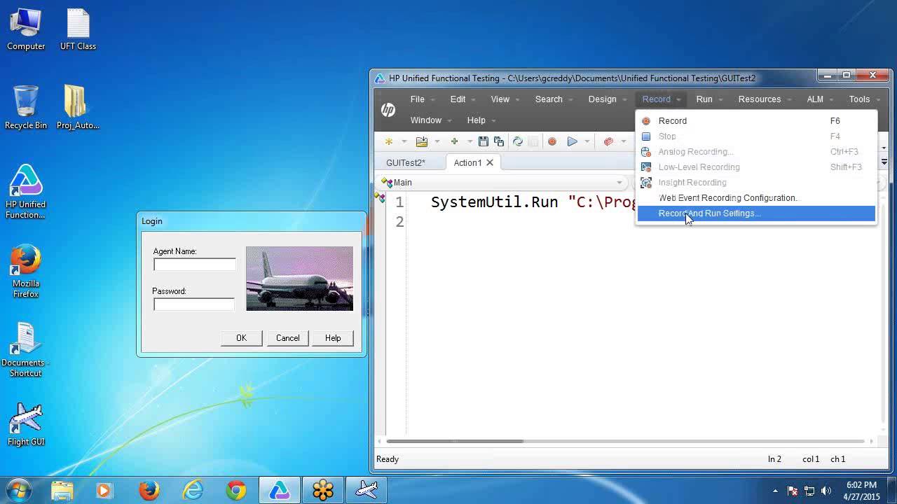897x504 pixels.
Task: Expand the dropdown arrow next to Add icon
Action: 470,142
